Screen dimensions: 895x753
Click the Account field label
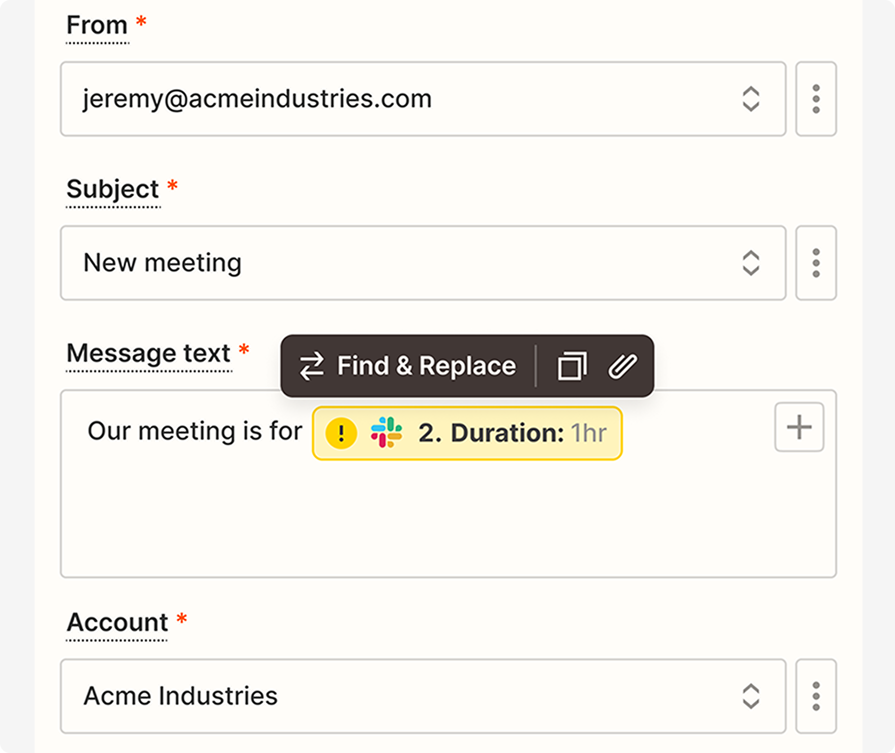117,622
